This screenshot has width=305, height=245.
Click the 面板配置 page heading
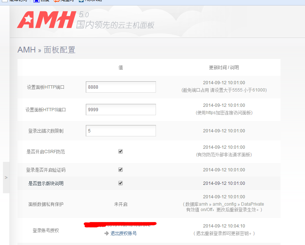(60, 50)
